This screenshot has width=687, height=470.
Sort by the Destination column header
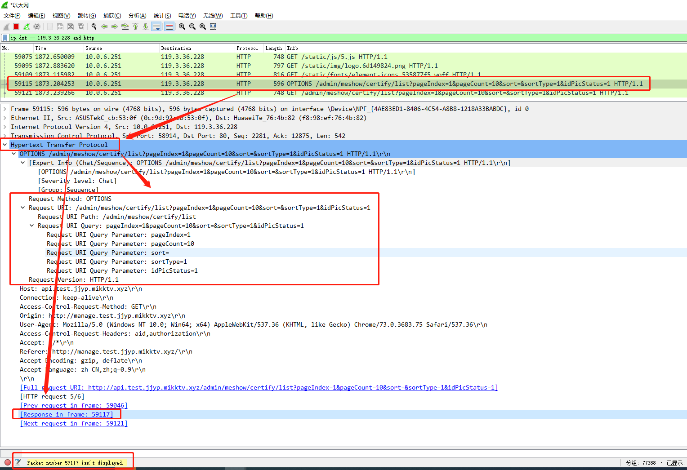click(197, 48)
